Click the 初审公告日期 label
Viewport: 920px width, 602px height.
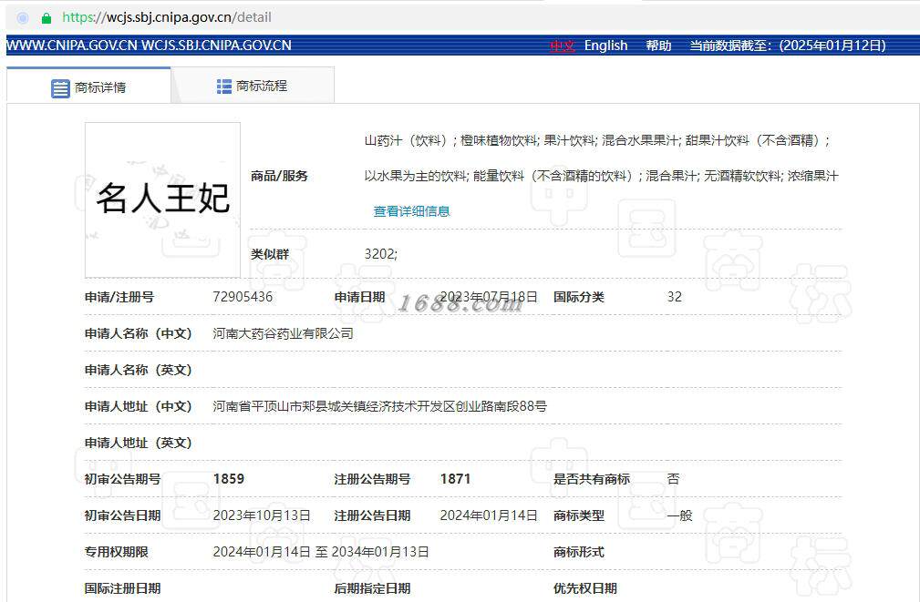[x=122, y=515]
